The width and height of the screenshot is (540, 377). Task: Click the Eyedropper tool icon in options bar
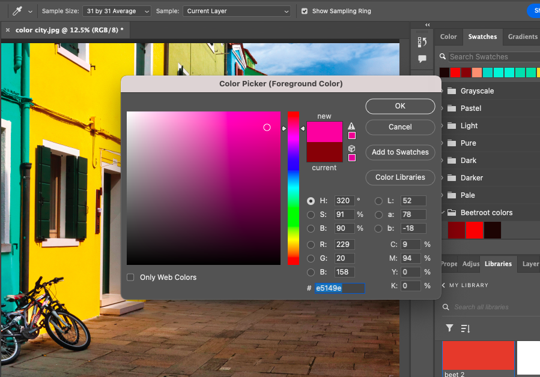(x=17, y=11)
